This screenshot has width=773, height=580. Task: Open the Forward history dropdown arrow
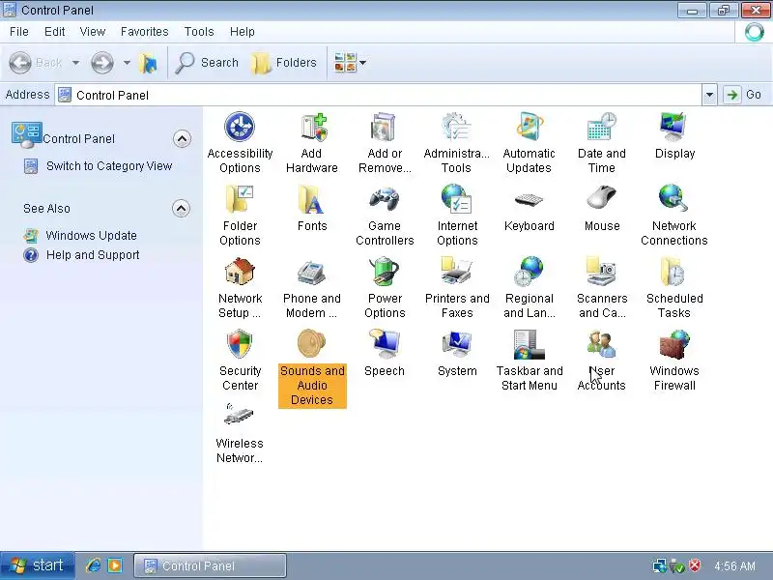coord(127,63)
